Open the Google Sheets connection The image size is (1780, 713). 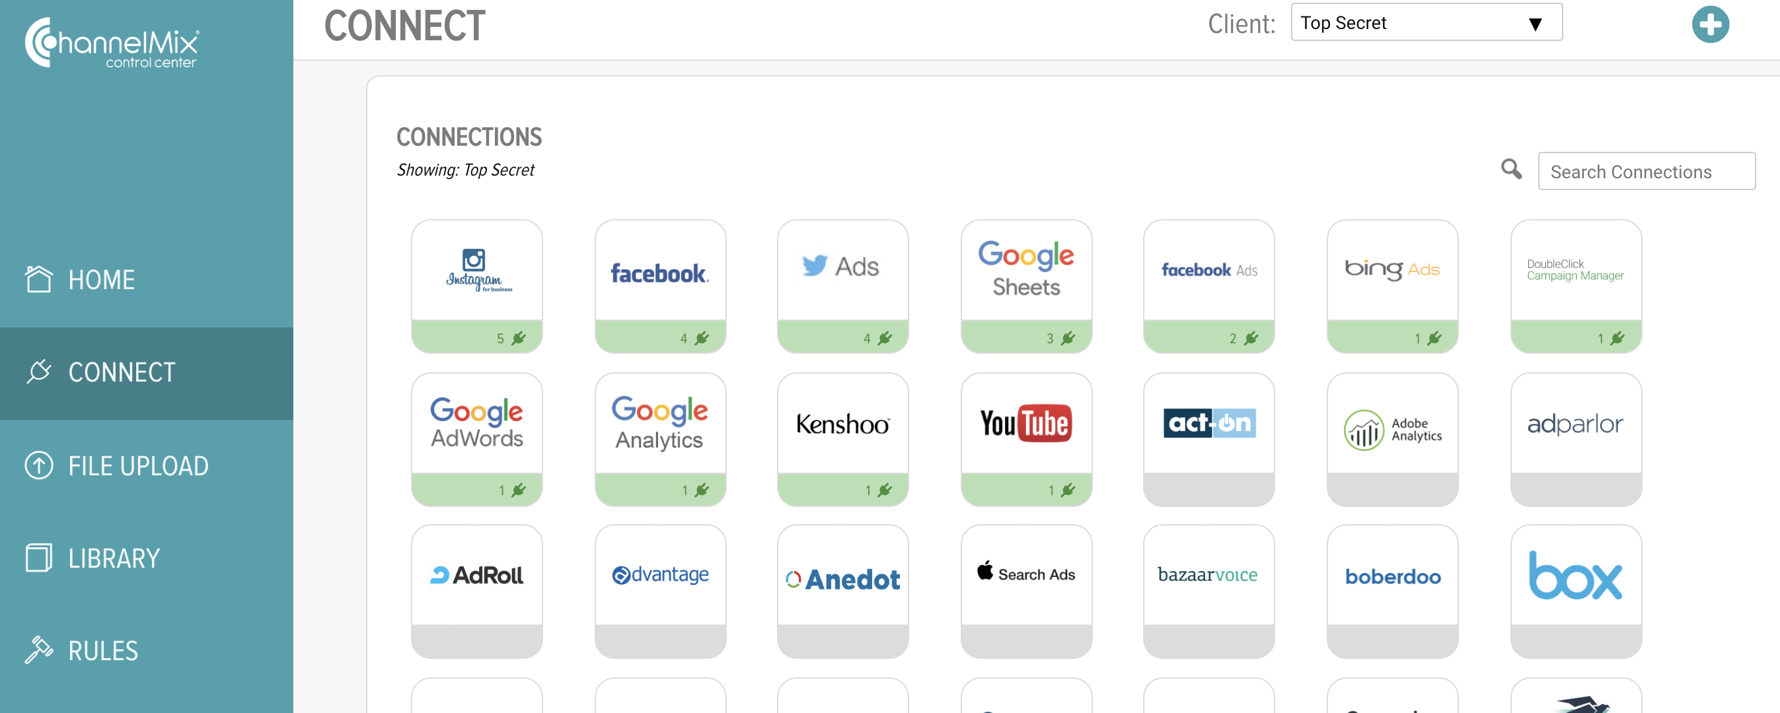point(1026,287)
